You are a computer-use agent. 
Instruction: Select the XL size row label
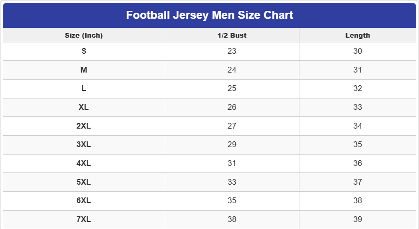(84, 107)
